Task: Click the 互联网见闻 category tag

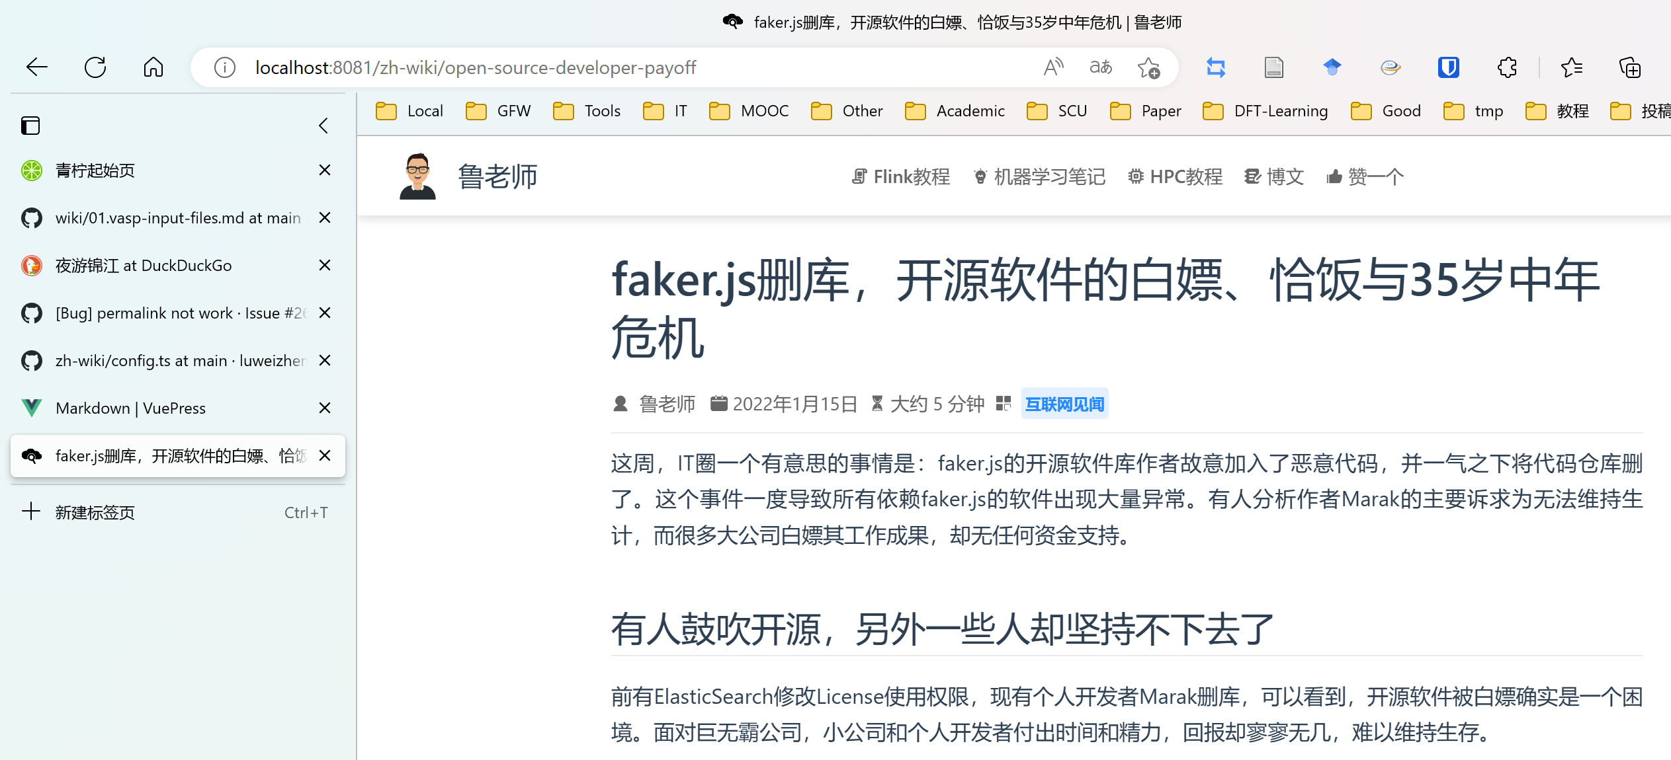Action: pos(1064,403)
